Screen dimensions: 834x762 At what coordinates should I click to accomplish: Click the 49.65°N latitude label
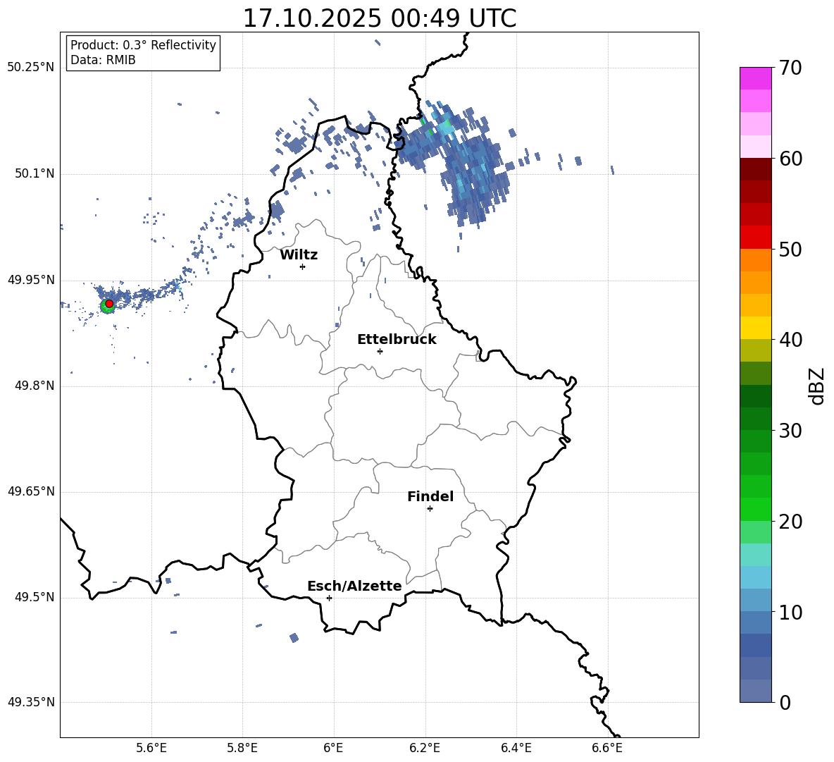pyautogui.click(x=32, y=491)
